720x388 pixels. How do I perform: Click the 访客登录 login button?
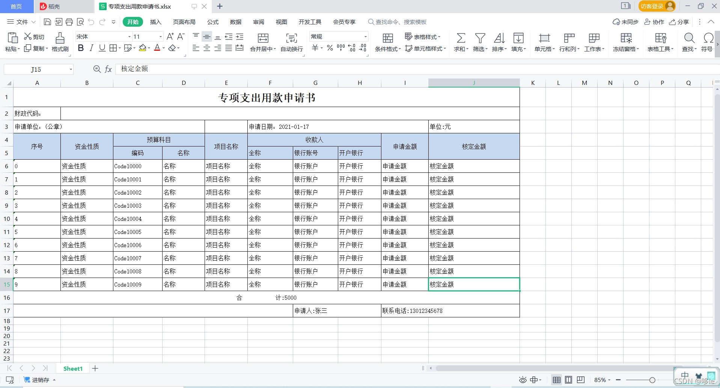[x=657, y=6]
